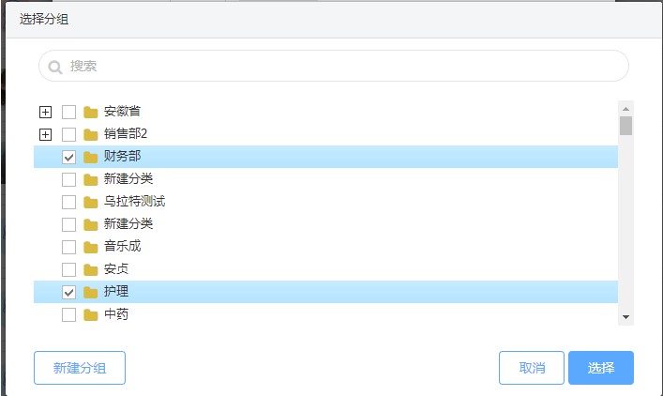663x396 pixels.
Task: Click the folder icon beside 乌拉特测试
Action: coord(91,202)
